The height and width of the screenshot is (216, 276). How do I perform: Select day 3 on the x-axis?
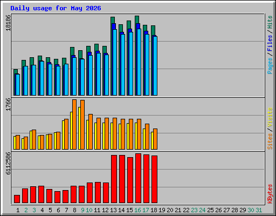click(34, 210)
